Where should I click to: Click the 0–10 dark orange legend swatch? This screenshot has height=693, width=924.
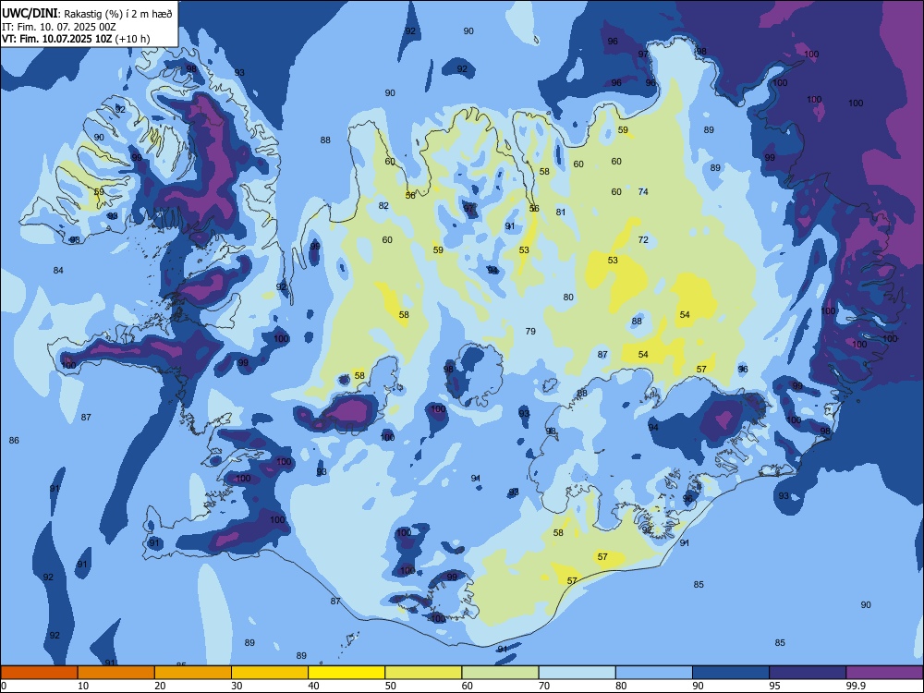coord(39,673)
